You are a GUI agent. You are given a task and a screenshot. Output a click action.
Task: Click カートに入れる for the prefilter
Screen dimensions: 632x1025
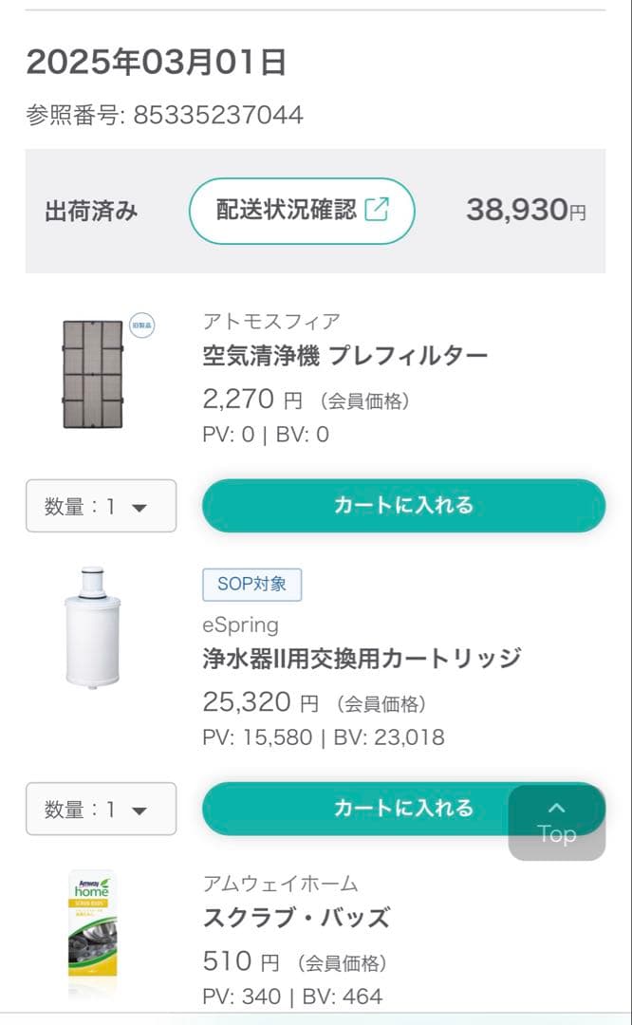click(x=402, y=506)
